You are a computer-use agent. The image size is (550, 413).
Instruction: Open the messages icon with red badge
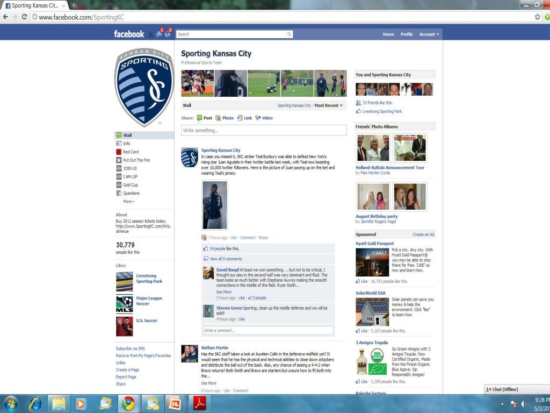159,34
